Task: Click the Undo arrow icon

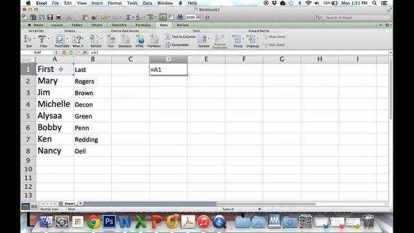Action: coord(103,17)
